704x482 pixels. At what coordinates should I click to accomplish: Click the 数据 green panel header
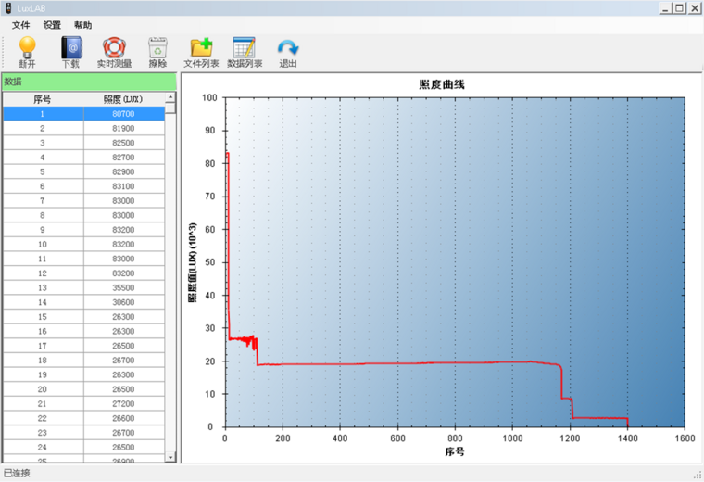pyautogui.click(x=89, y=82)
